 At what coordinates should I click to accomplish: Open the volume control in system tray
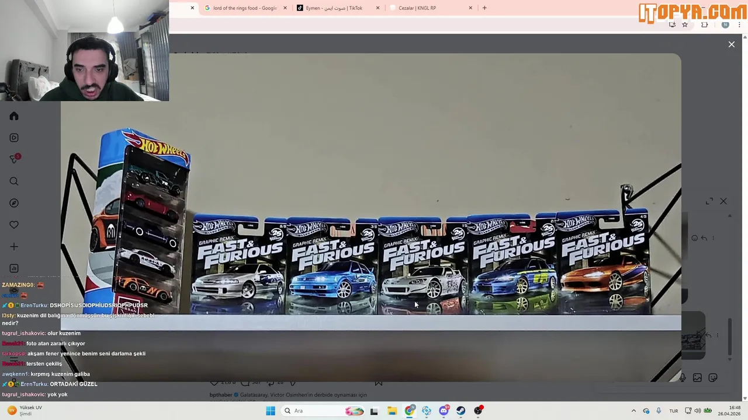pyautogui.click(x=698, y=411)
